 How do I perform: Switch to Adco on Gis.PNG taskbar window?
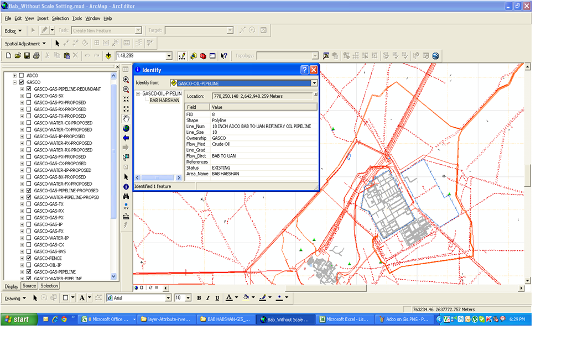coord(404,319)
